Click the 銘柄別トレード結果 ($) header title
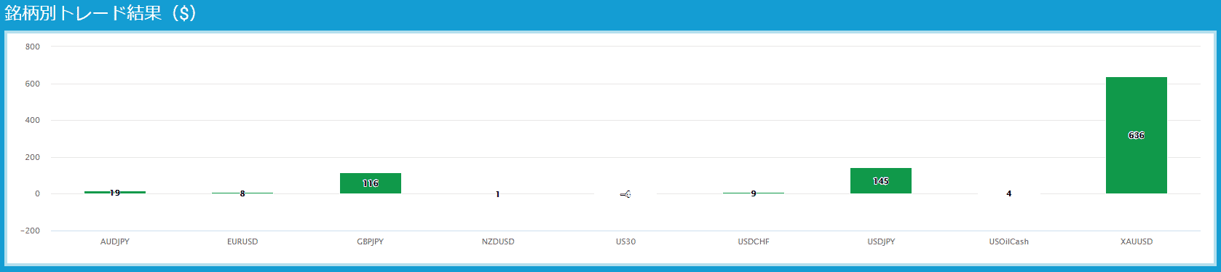This screenshot has width=1221, height=272. pos(100,14)
